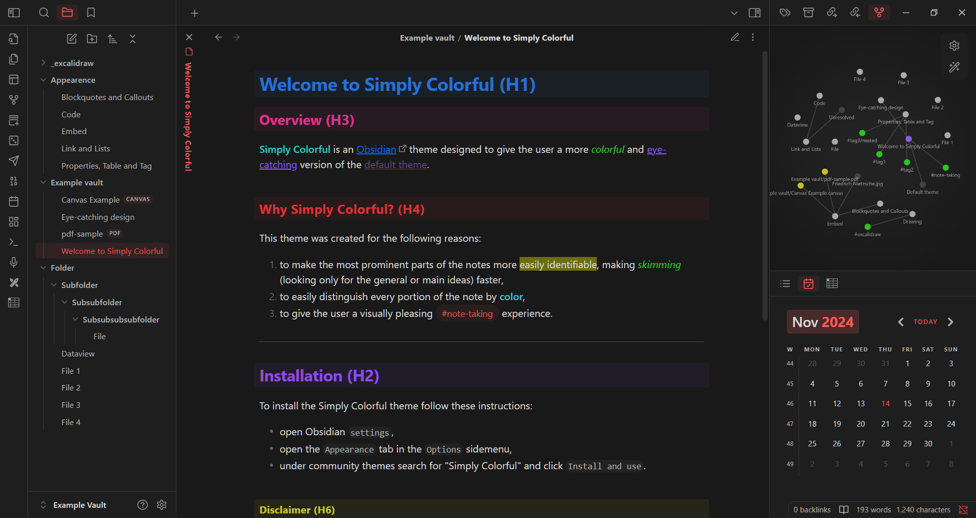Screen dimensions: 976x518
Task: Open the search pane icon
Action: click(x=44, y=13)
